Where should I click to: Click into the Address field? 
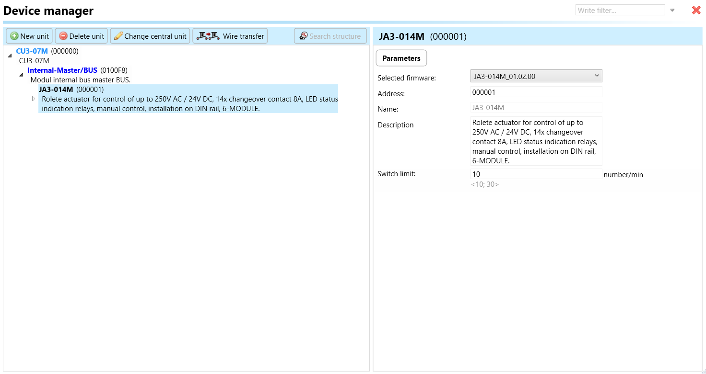click(536, 92)
